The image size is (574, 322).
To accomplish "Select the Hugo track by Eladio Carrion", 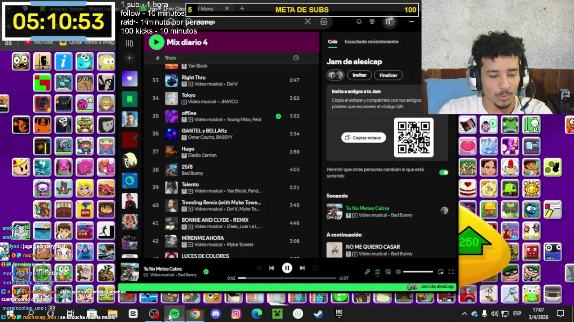I will [x=231, y=152].
